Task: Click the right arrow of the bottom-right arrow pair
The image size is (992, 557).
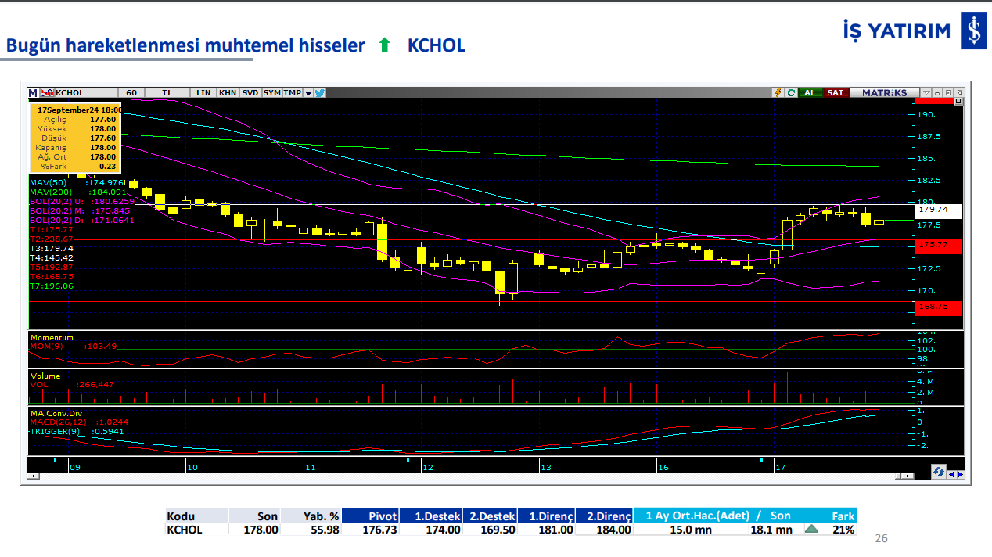Action: click(960, 474)
